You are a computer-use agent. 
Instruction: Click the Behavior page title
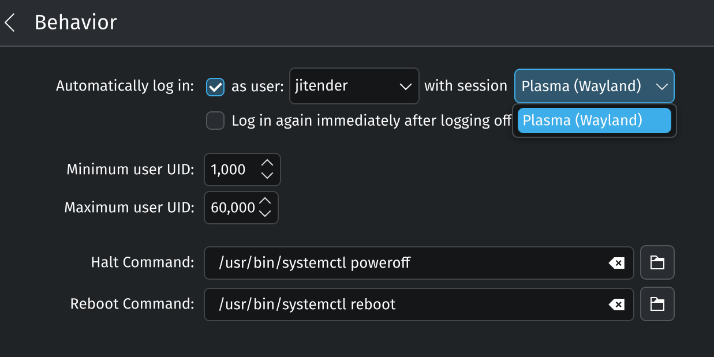click(76, 22)
